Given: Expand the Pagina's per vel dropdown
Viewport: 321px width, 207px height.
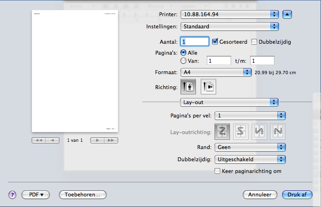Looking at the screenshot, I should pyautogui.click(x=250, y=115).
